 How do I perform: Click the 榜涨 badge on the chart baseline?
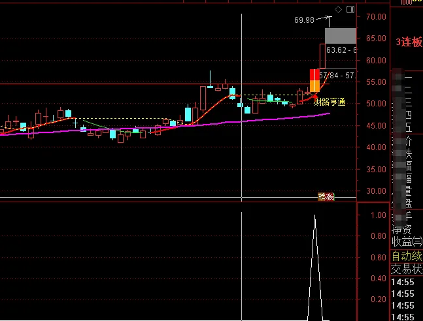326,197
